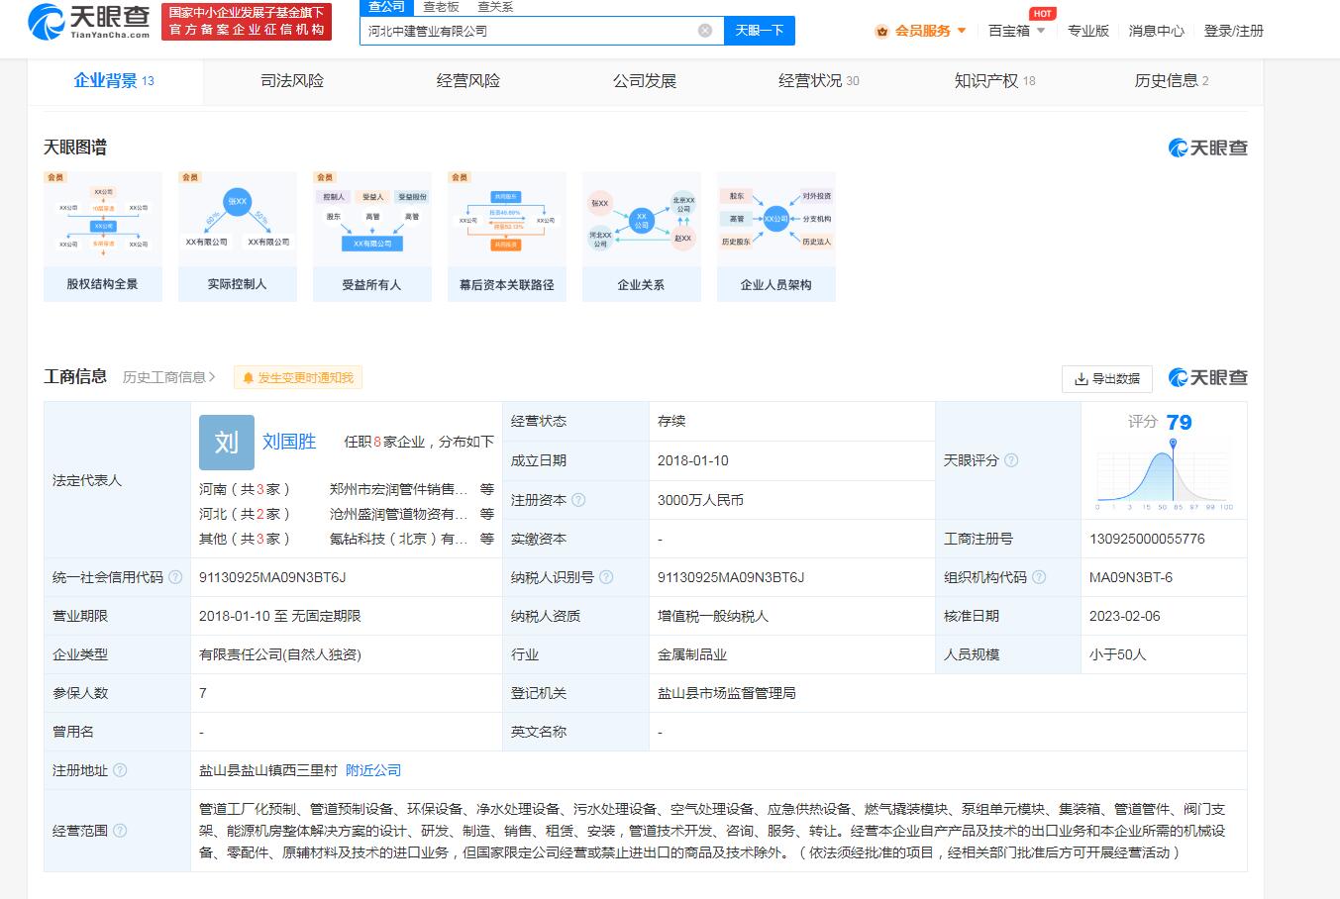
Task: Click 郑州市宏润管件销售 company link
Action: [x=398, y=489]
